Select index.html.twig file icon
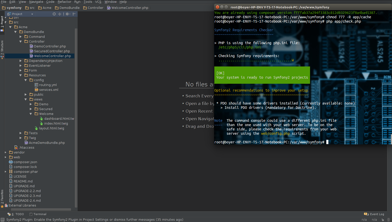This screenshot has width=392, height=222. click(x=41, y=123)
